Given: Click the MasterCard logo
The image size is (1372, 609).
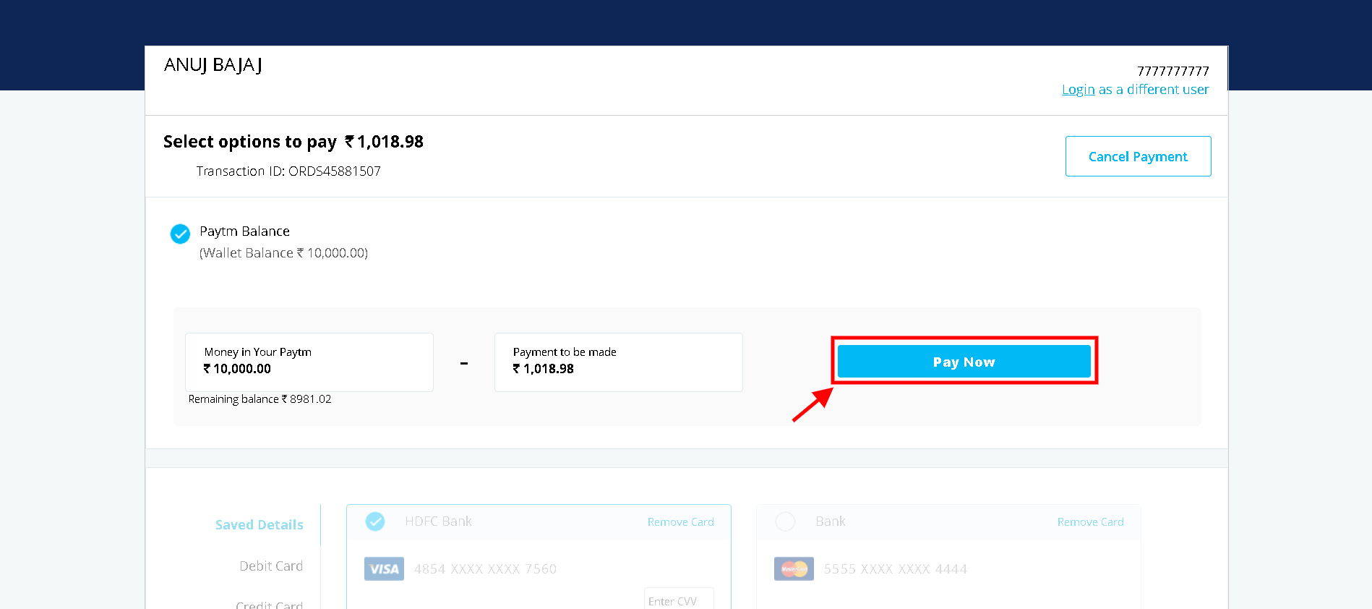Looking at the screenshot, I should click(x=794, y=569).
